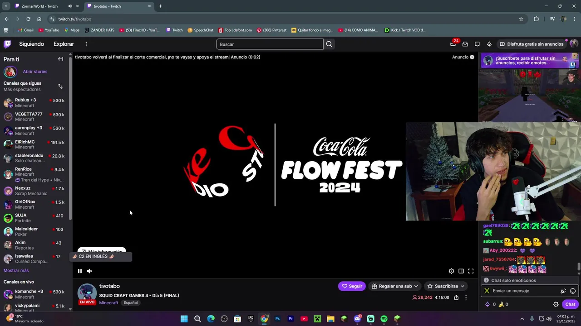Open Photoshop from the taskbar

coord(277,319)
